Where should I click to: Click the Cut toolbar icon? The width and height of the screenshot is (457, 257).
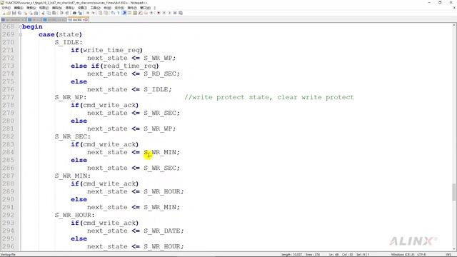(43, 13)
